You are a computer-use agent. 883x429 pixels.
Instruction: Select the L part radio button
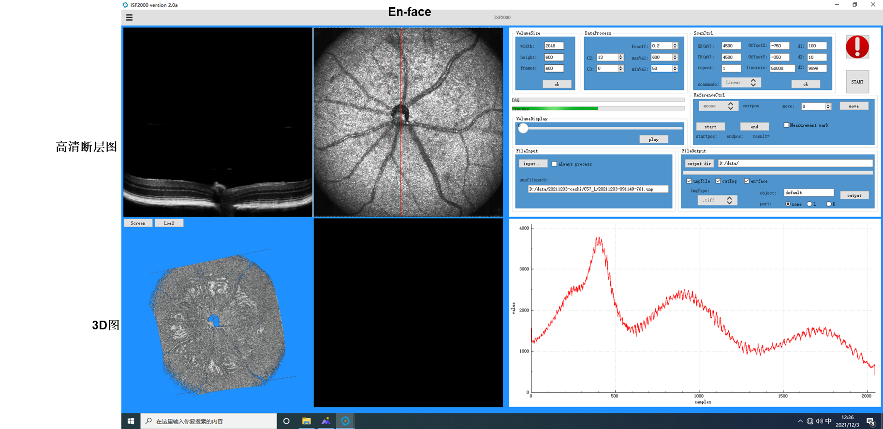tap(809, 204)
